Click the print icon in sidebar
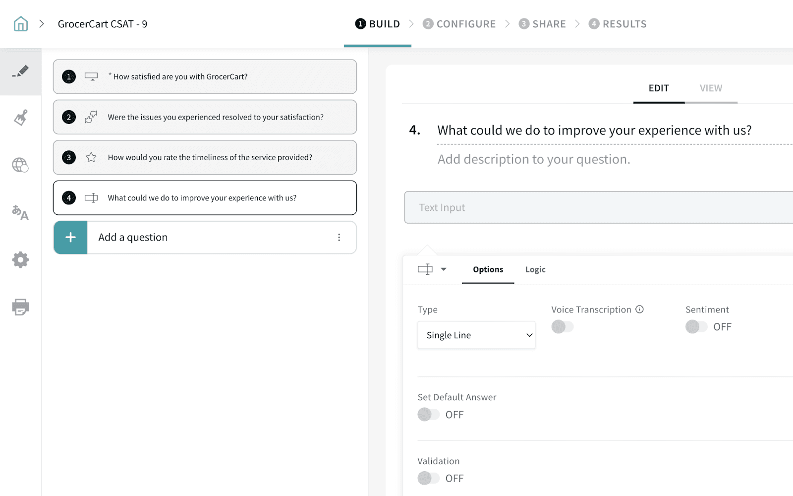Screen dimensions: 793x496 coord(20,307)
